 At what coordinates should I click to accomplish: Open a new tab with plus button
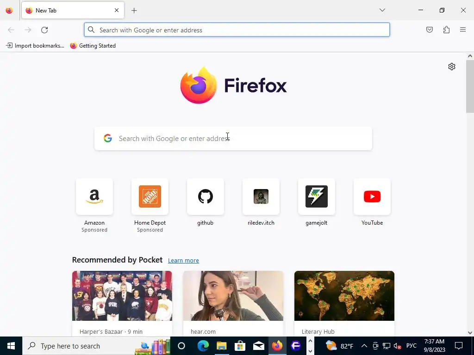(x=134, y=11)
